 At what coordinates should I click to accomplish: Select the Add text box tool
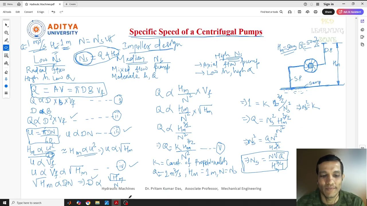(6, 56)
